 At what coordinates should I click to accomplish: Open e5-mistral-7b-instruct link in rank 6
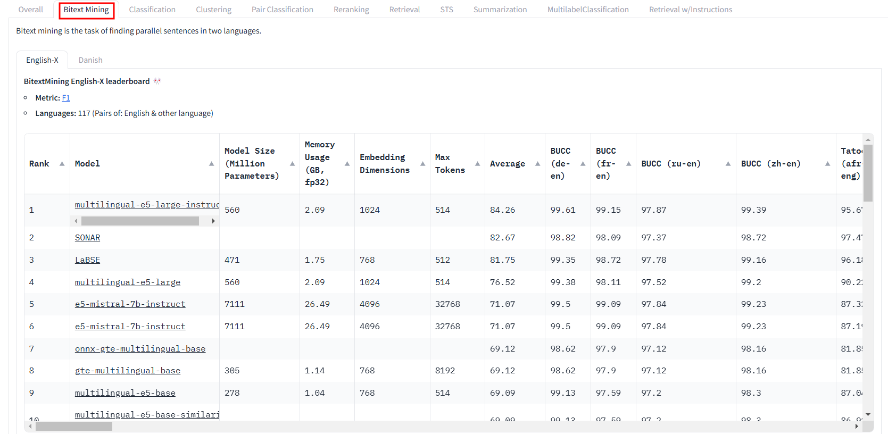pos(130,327)
